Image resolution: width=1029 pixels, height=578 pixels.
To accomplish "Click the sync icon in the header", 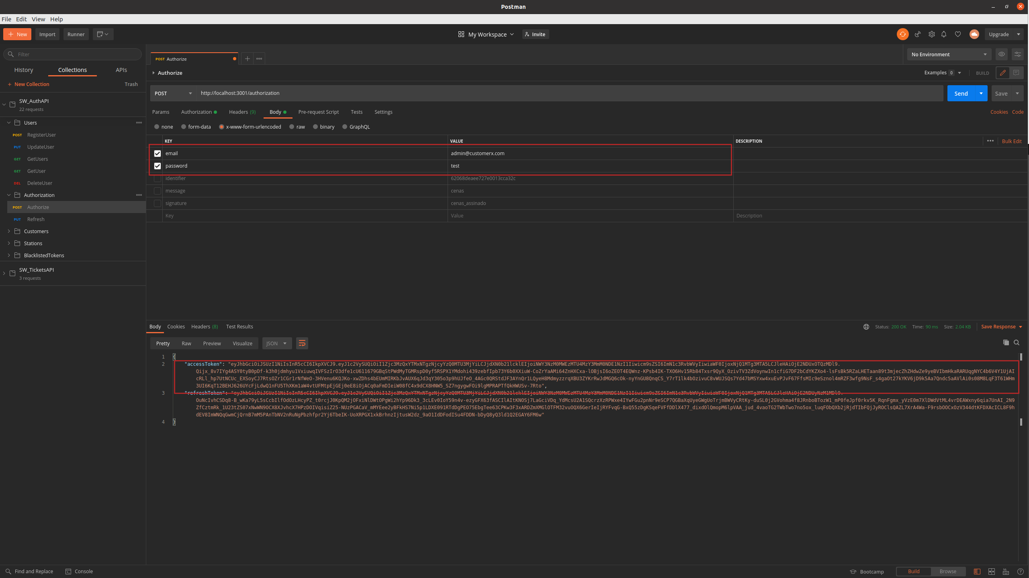I will pos(902,34).
